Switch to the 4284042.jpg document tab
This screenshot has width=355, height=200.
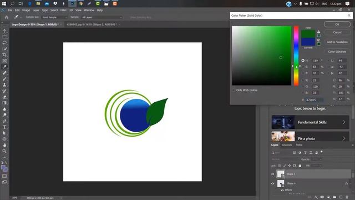92,24
